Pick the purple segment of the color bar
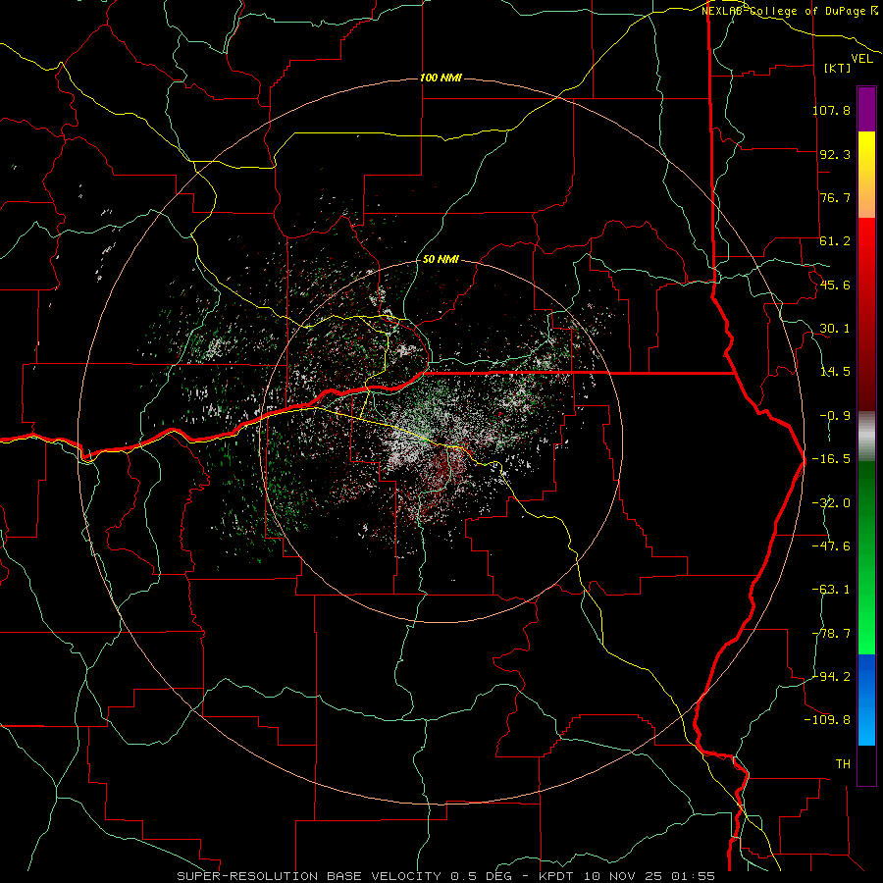Image resolution: width=883 pixels, height=883 pixels. pos(866,109)
